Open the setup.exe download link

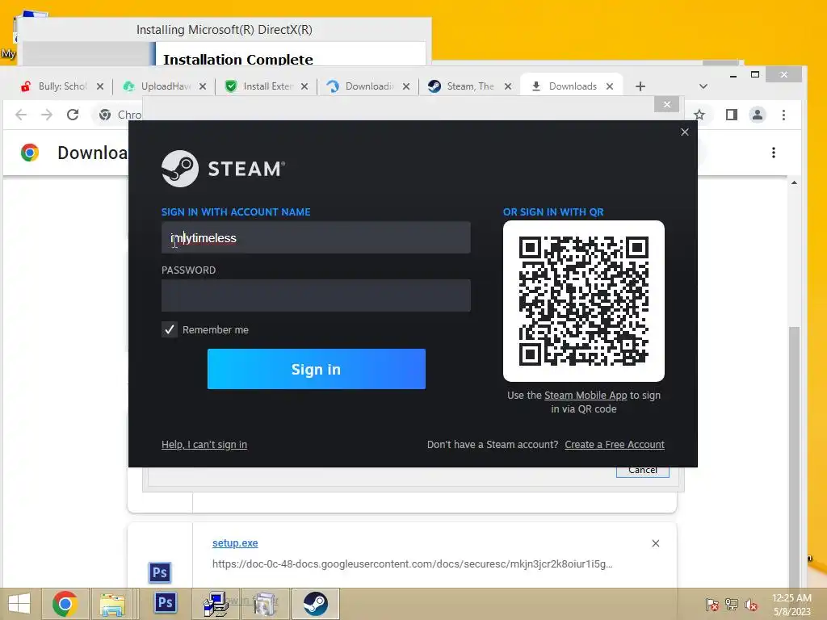(235, 543)
